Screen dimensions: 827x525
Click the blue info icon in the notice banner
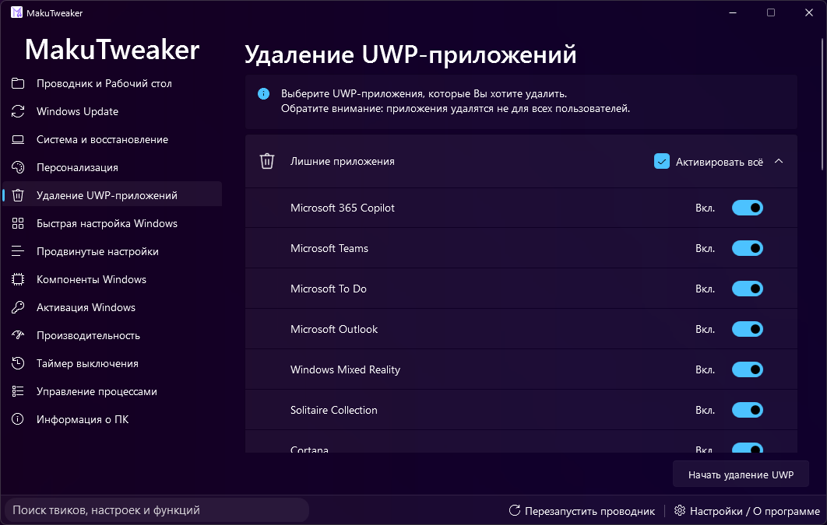coord(263,94)
